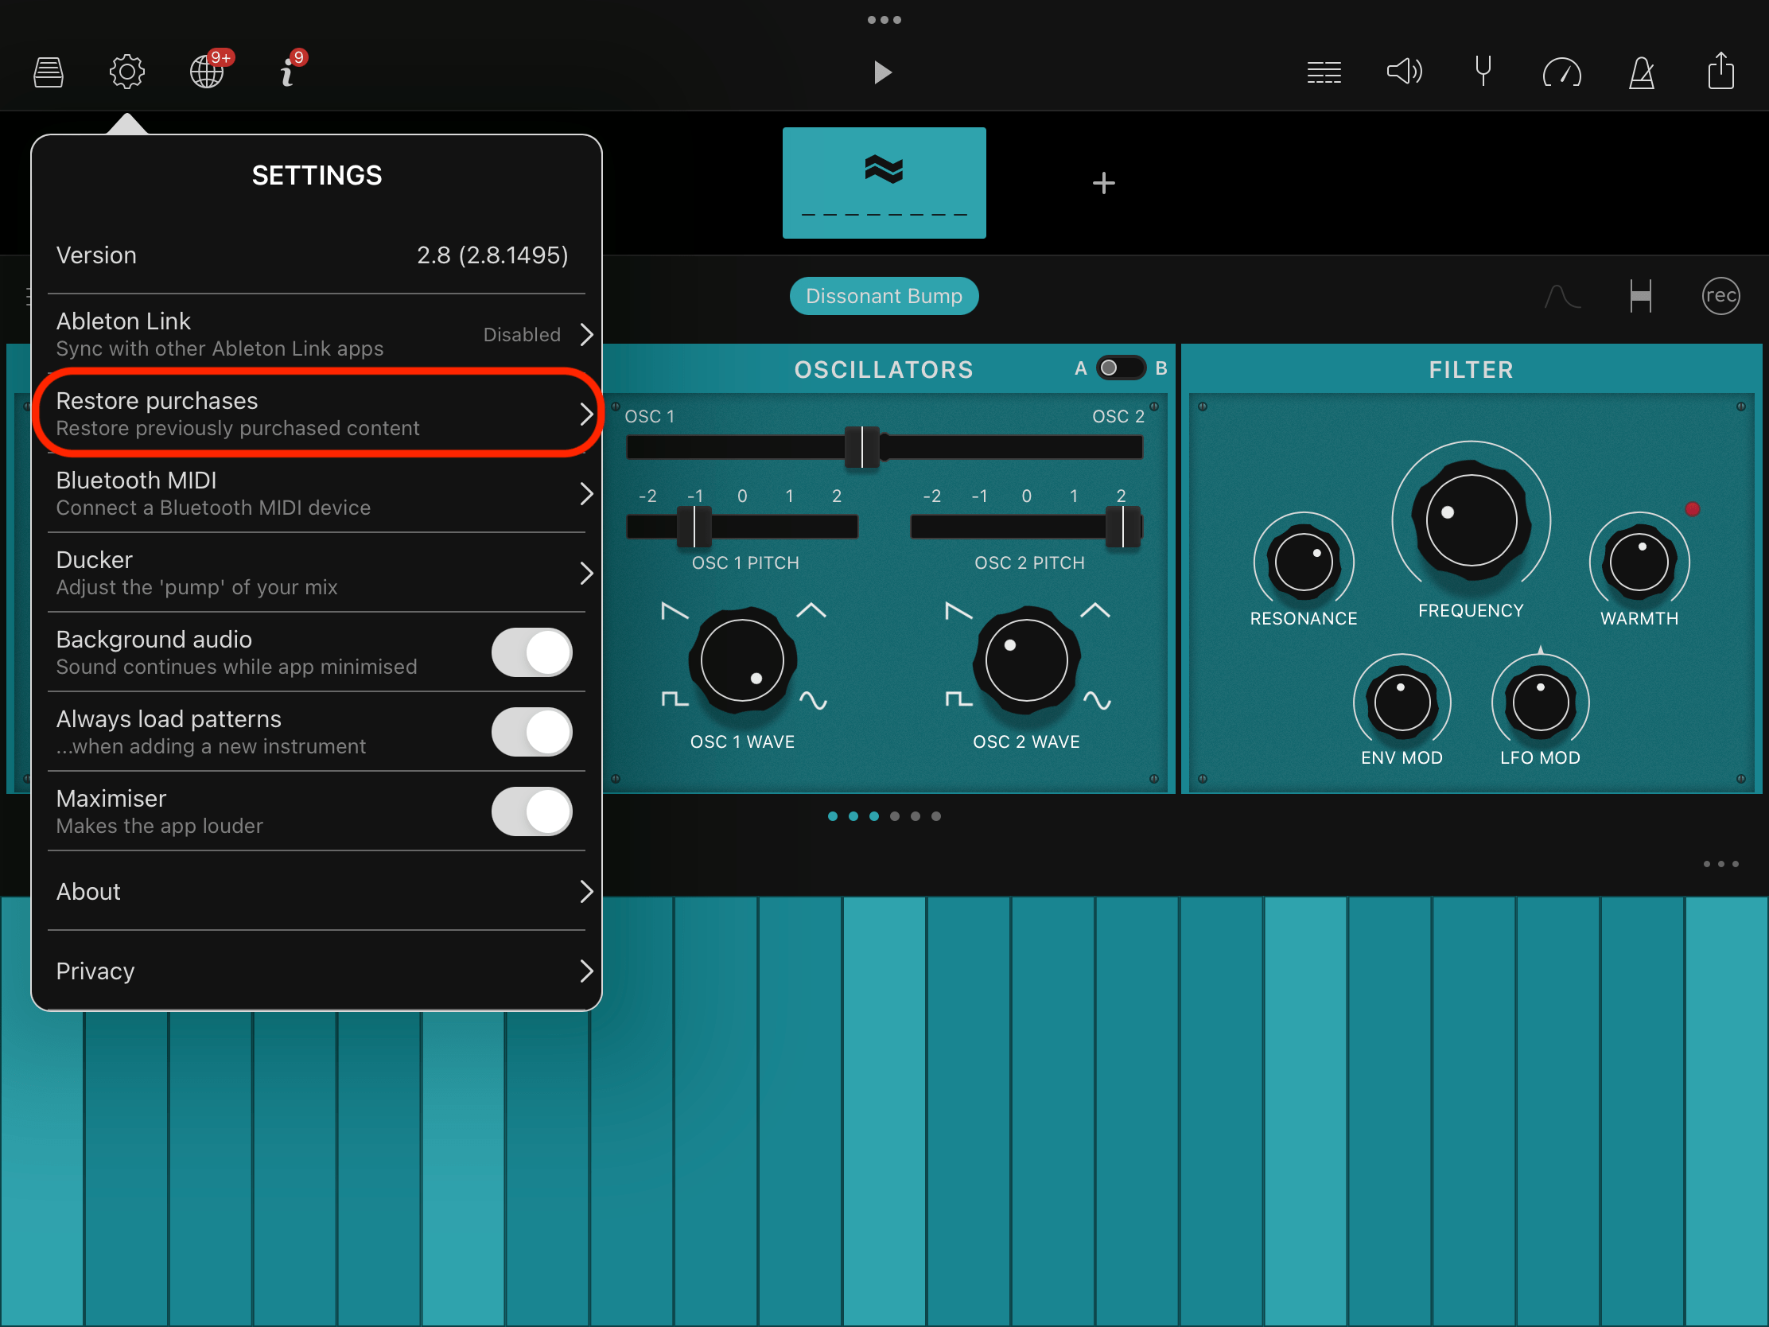Select the wave instrument tile
1769x1327 pixels.
(884, 182)
